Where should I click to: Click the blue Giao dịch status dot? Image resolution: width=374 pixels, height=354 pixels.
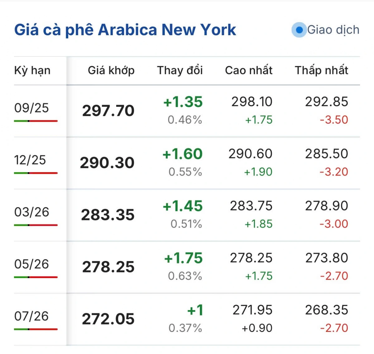(x=299, y=30)
